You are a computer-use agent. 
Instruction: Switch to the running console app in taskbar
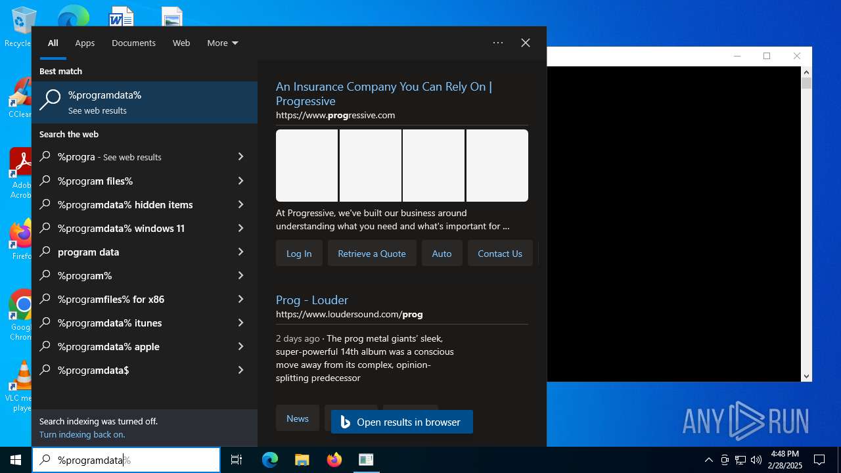366,460
